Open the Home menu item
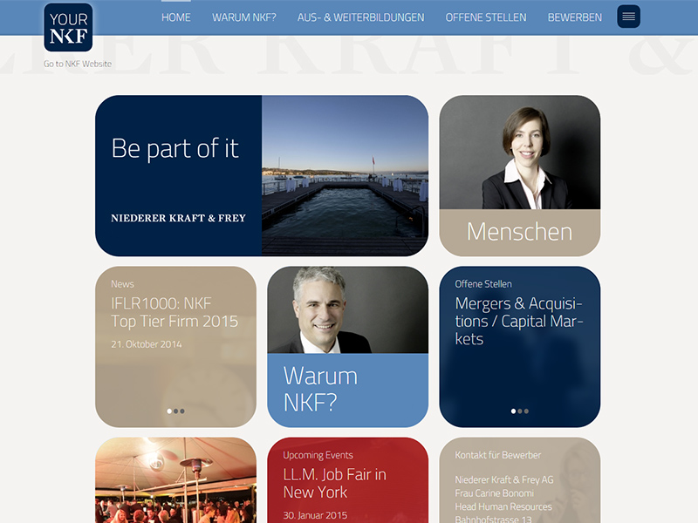Image resolution: width=698 pixels, height=523 pixels. (175, 17)
